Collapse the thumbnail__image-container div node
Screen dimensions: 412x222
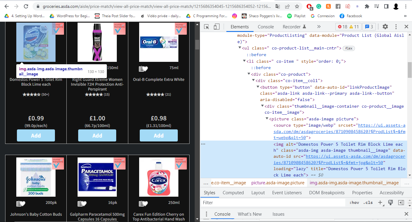click(x=262, y=106)
